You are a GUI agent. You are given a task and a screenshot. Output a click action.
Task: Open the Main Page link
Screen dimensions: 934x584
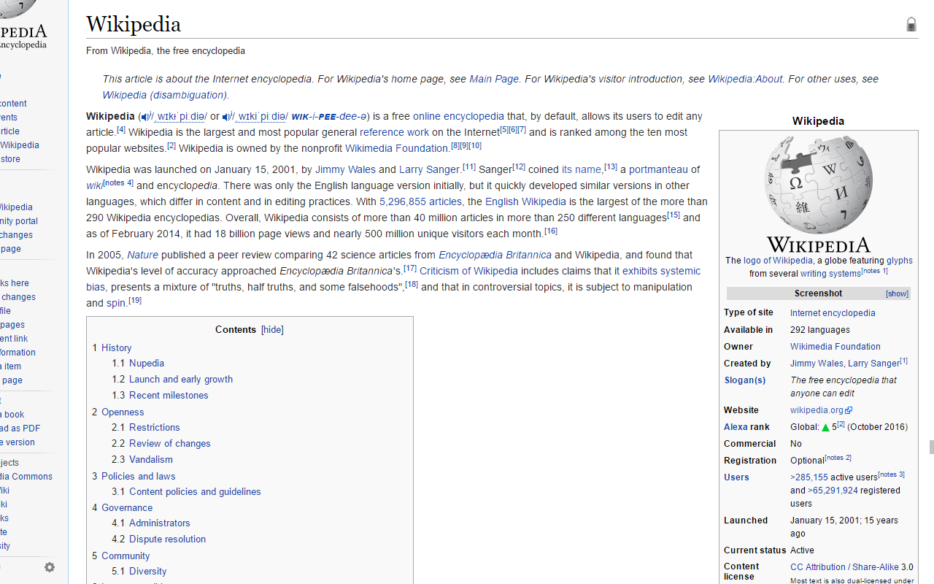pos(494,79)
